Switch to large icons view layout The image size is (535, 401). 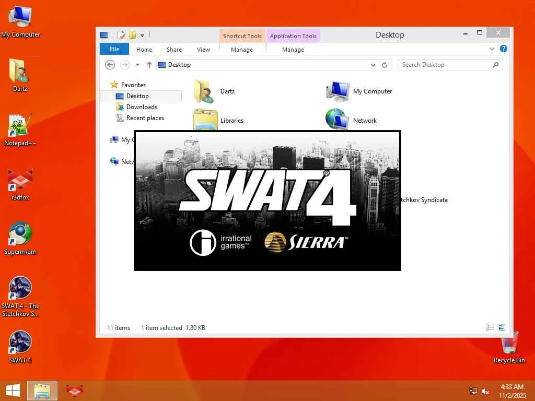(x=501, y=327)
